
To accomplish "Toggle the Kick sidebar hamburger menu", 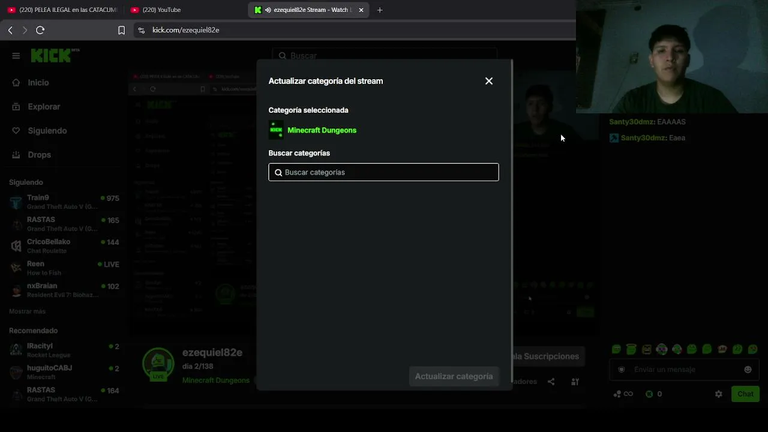I will point(16,56).
